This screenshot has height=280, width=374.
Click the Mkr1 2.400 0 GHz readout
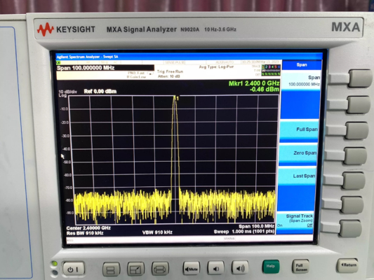tap(254, 83)
